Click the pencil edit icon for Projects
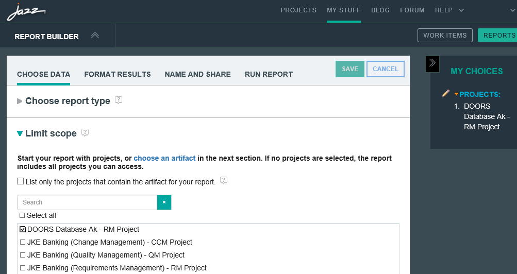Image resolution: width=517 pixels, height=274 pixels. point(446,94)
